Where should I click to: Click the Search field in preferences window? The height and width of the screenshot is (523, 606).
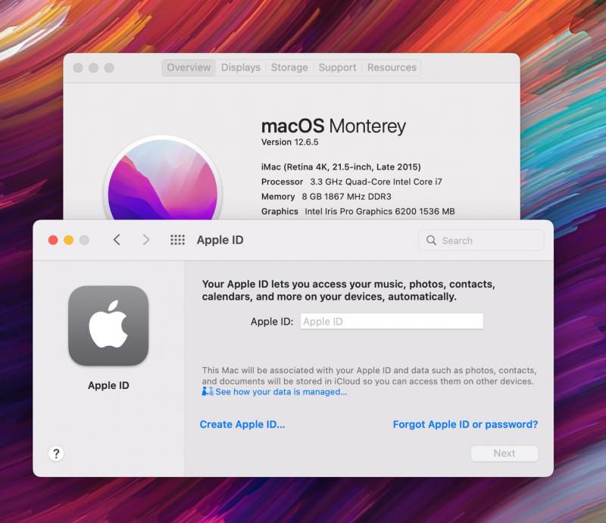pos(481,240)
